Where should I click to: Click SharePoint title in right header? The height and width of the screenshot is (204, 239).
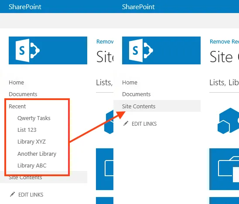point(138,7)
